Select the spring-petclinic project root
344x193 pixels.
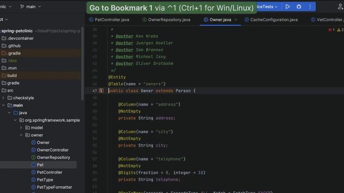tap(17, 31)
